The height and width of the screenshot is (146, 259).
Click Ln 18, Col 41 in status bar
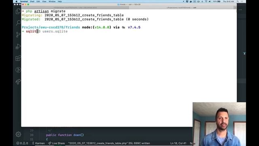[178, 143]
